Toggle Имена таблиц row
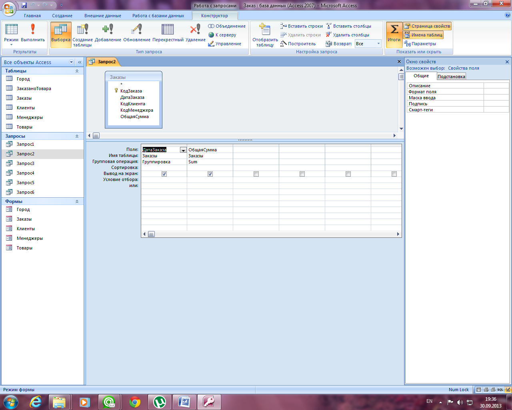 tap(423, 35)
